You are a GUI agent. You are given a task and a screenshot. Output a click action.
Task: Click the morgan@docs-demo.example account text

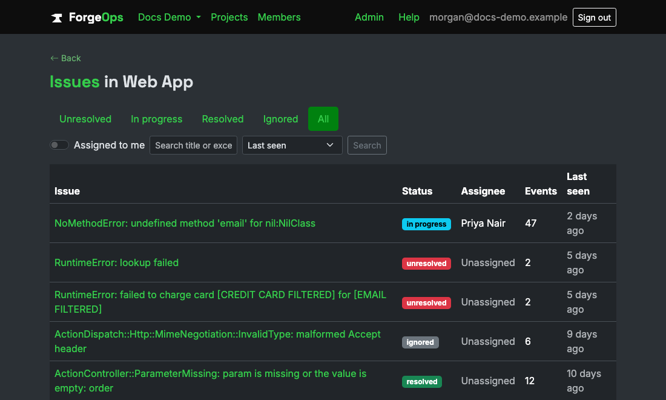click(498, 18)
